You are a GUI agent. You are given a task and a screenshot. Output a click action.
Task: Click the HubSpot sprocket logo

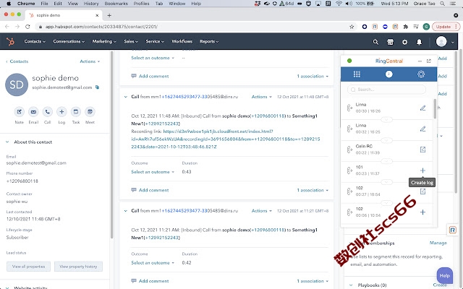pos(11,42)
